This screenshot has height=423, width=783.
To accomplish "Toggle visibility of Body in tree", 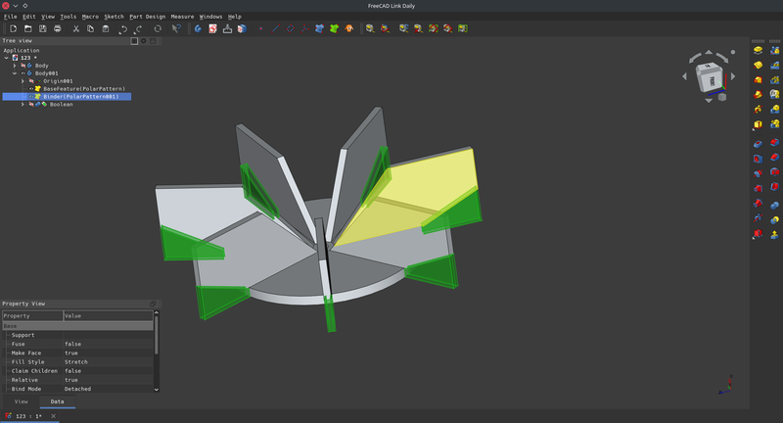I will pos(23,66).
